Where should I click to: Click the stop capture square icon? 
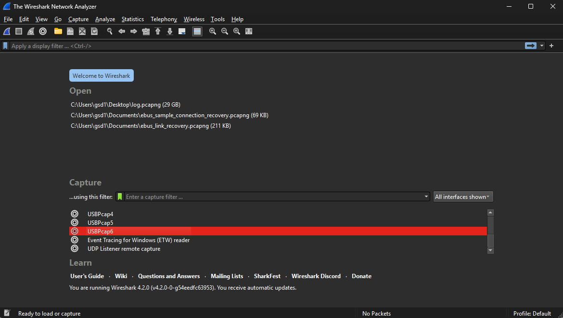(x=19, y=32)
